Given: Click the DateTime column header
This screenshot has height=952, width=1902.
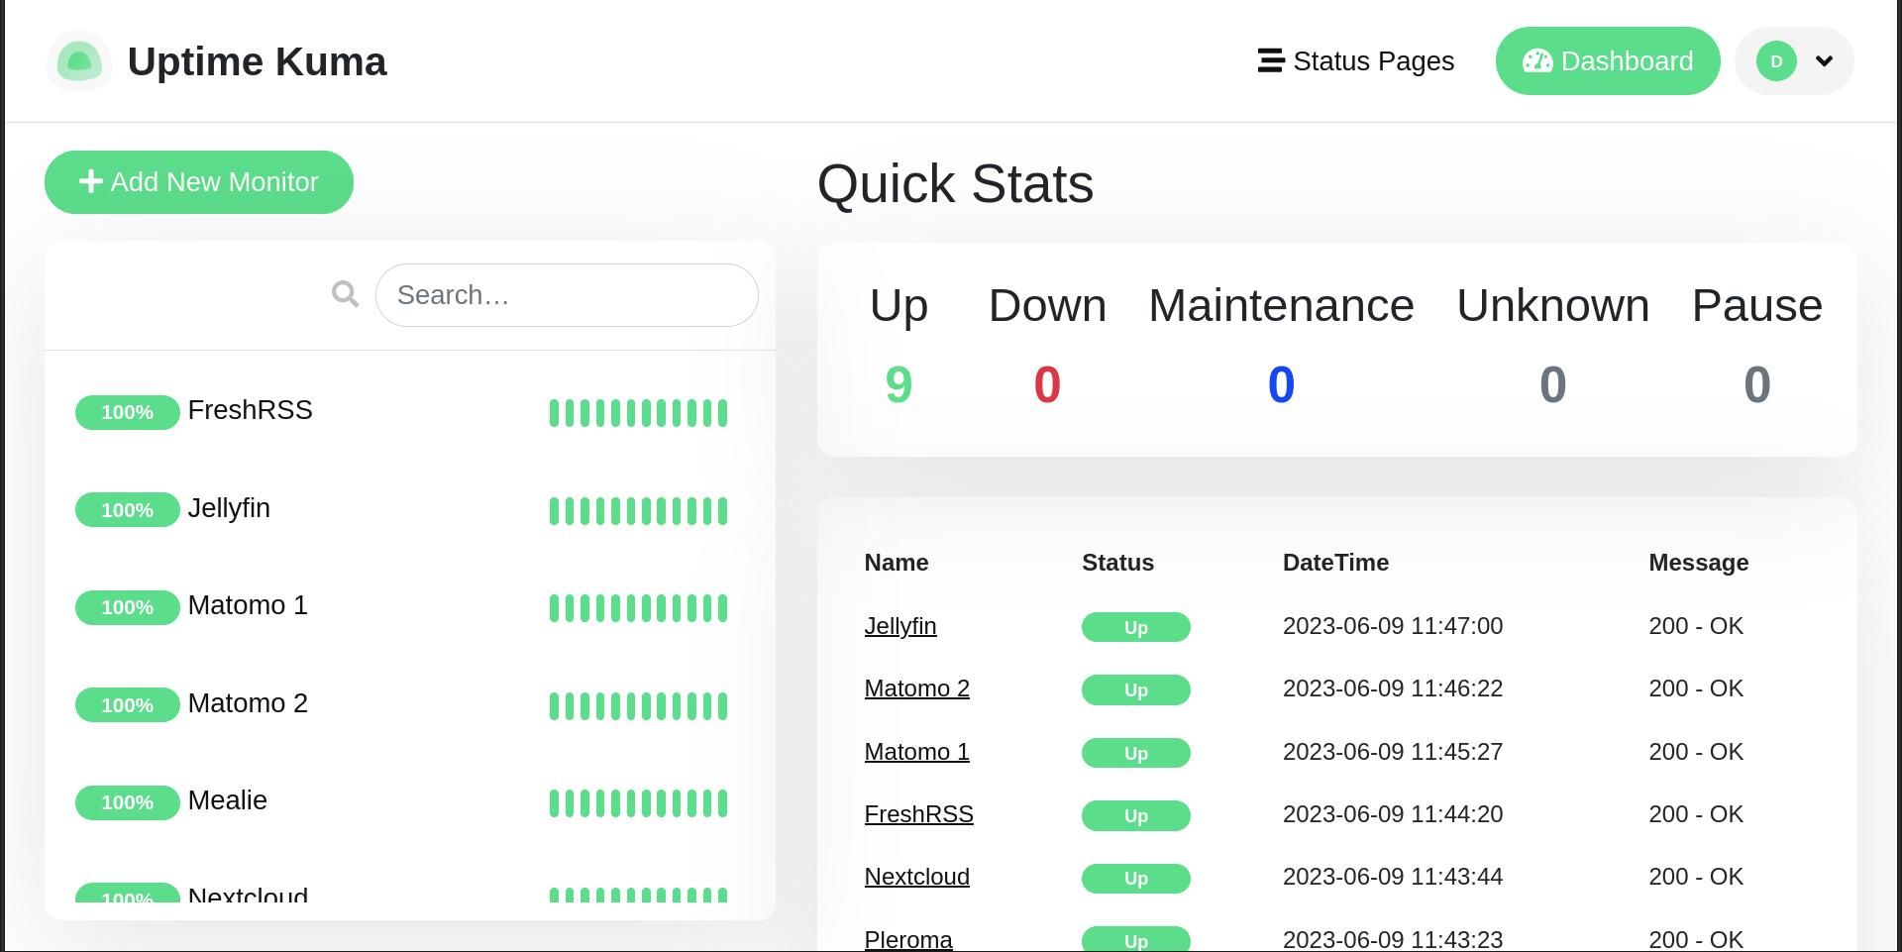Looking at the screenshot, I should 1335,563.
